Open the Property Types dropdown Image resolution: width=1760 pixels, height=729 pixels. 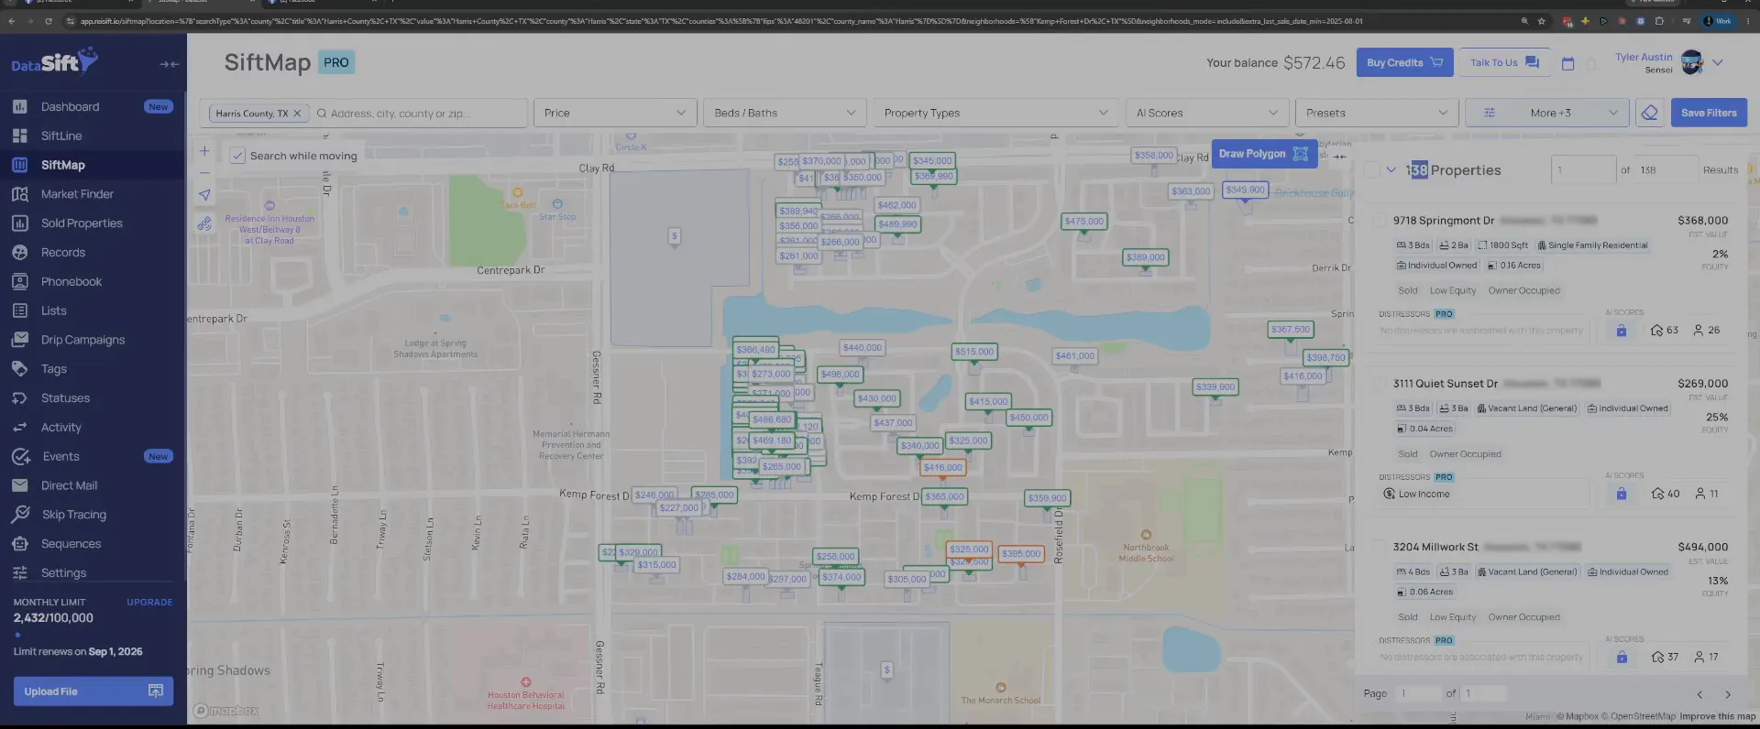[995, 113]
